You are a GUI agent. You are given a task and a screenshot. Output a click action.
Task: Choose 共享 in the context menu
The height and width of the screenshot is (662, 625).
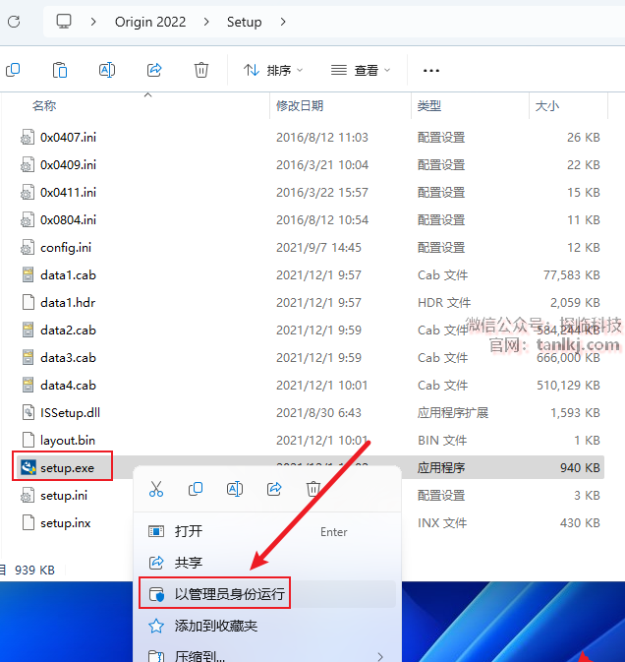tap(267, 563)
